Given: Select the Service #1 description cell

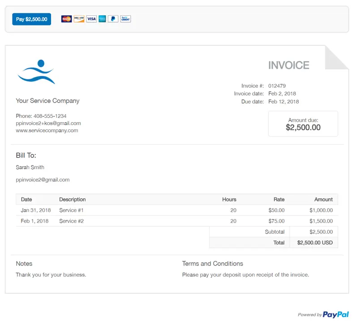Looking at the screenshot, I should click(71, 210).
